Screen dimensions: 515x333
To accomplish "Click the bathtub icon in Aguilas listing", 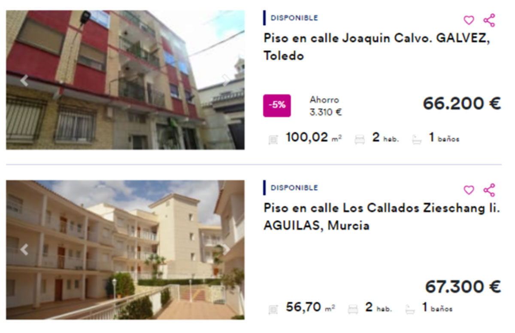I will click(x=410, y=309).
